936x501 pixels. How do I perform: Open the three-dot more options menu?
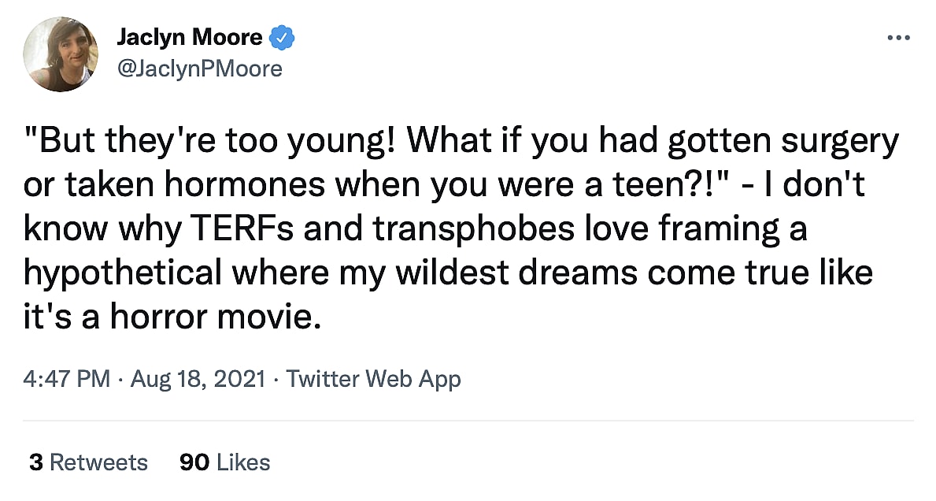coord(897,37)
